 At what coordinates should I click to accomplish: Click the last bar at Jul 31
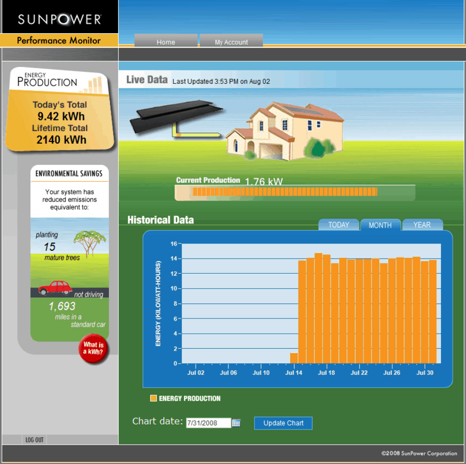433,311
